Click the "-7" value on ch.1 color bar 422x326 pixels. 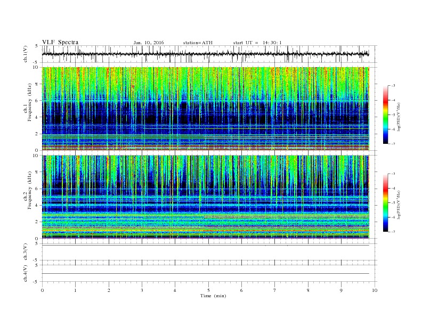coord(393,144)
